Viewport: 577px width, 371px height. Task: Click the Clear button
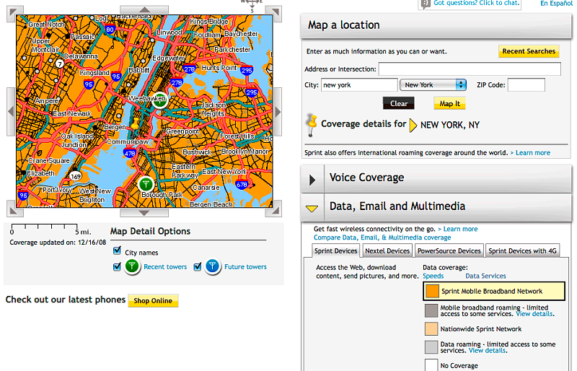399,103
